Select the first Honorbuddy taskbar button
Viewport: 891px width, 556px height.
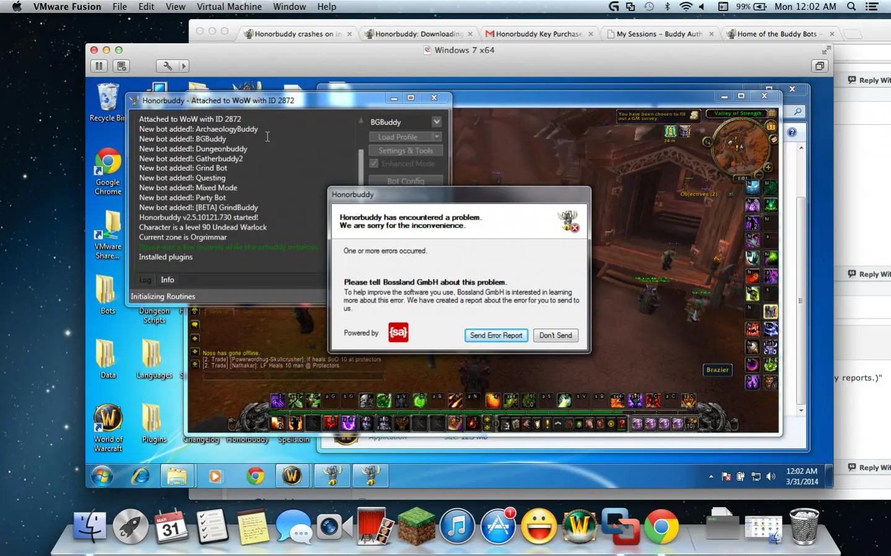pyautogui.click(x=332, y=476)
